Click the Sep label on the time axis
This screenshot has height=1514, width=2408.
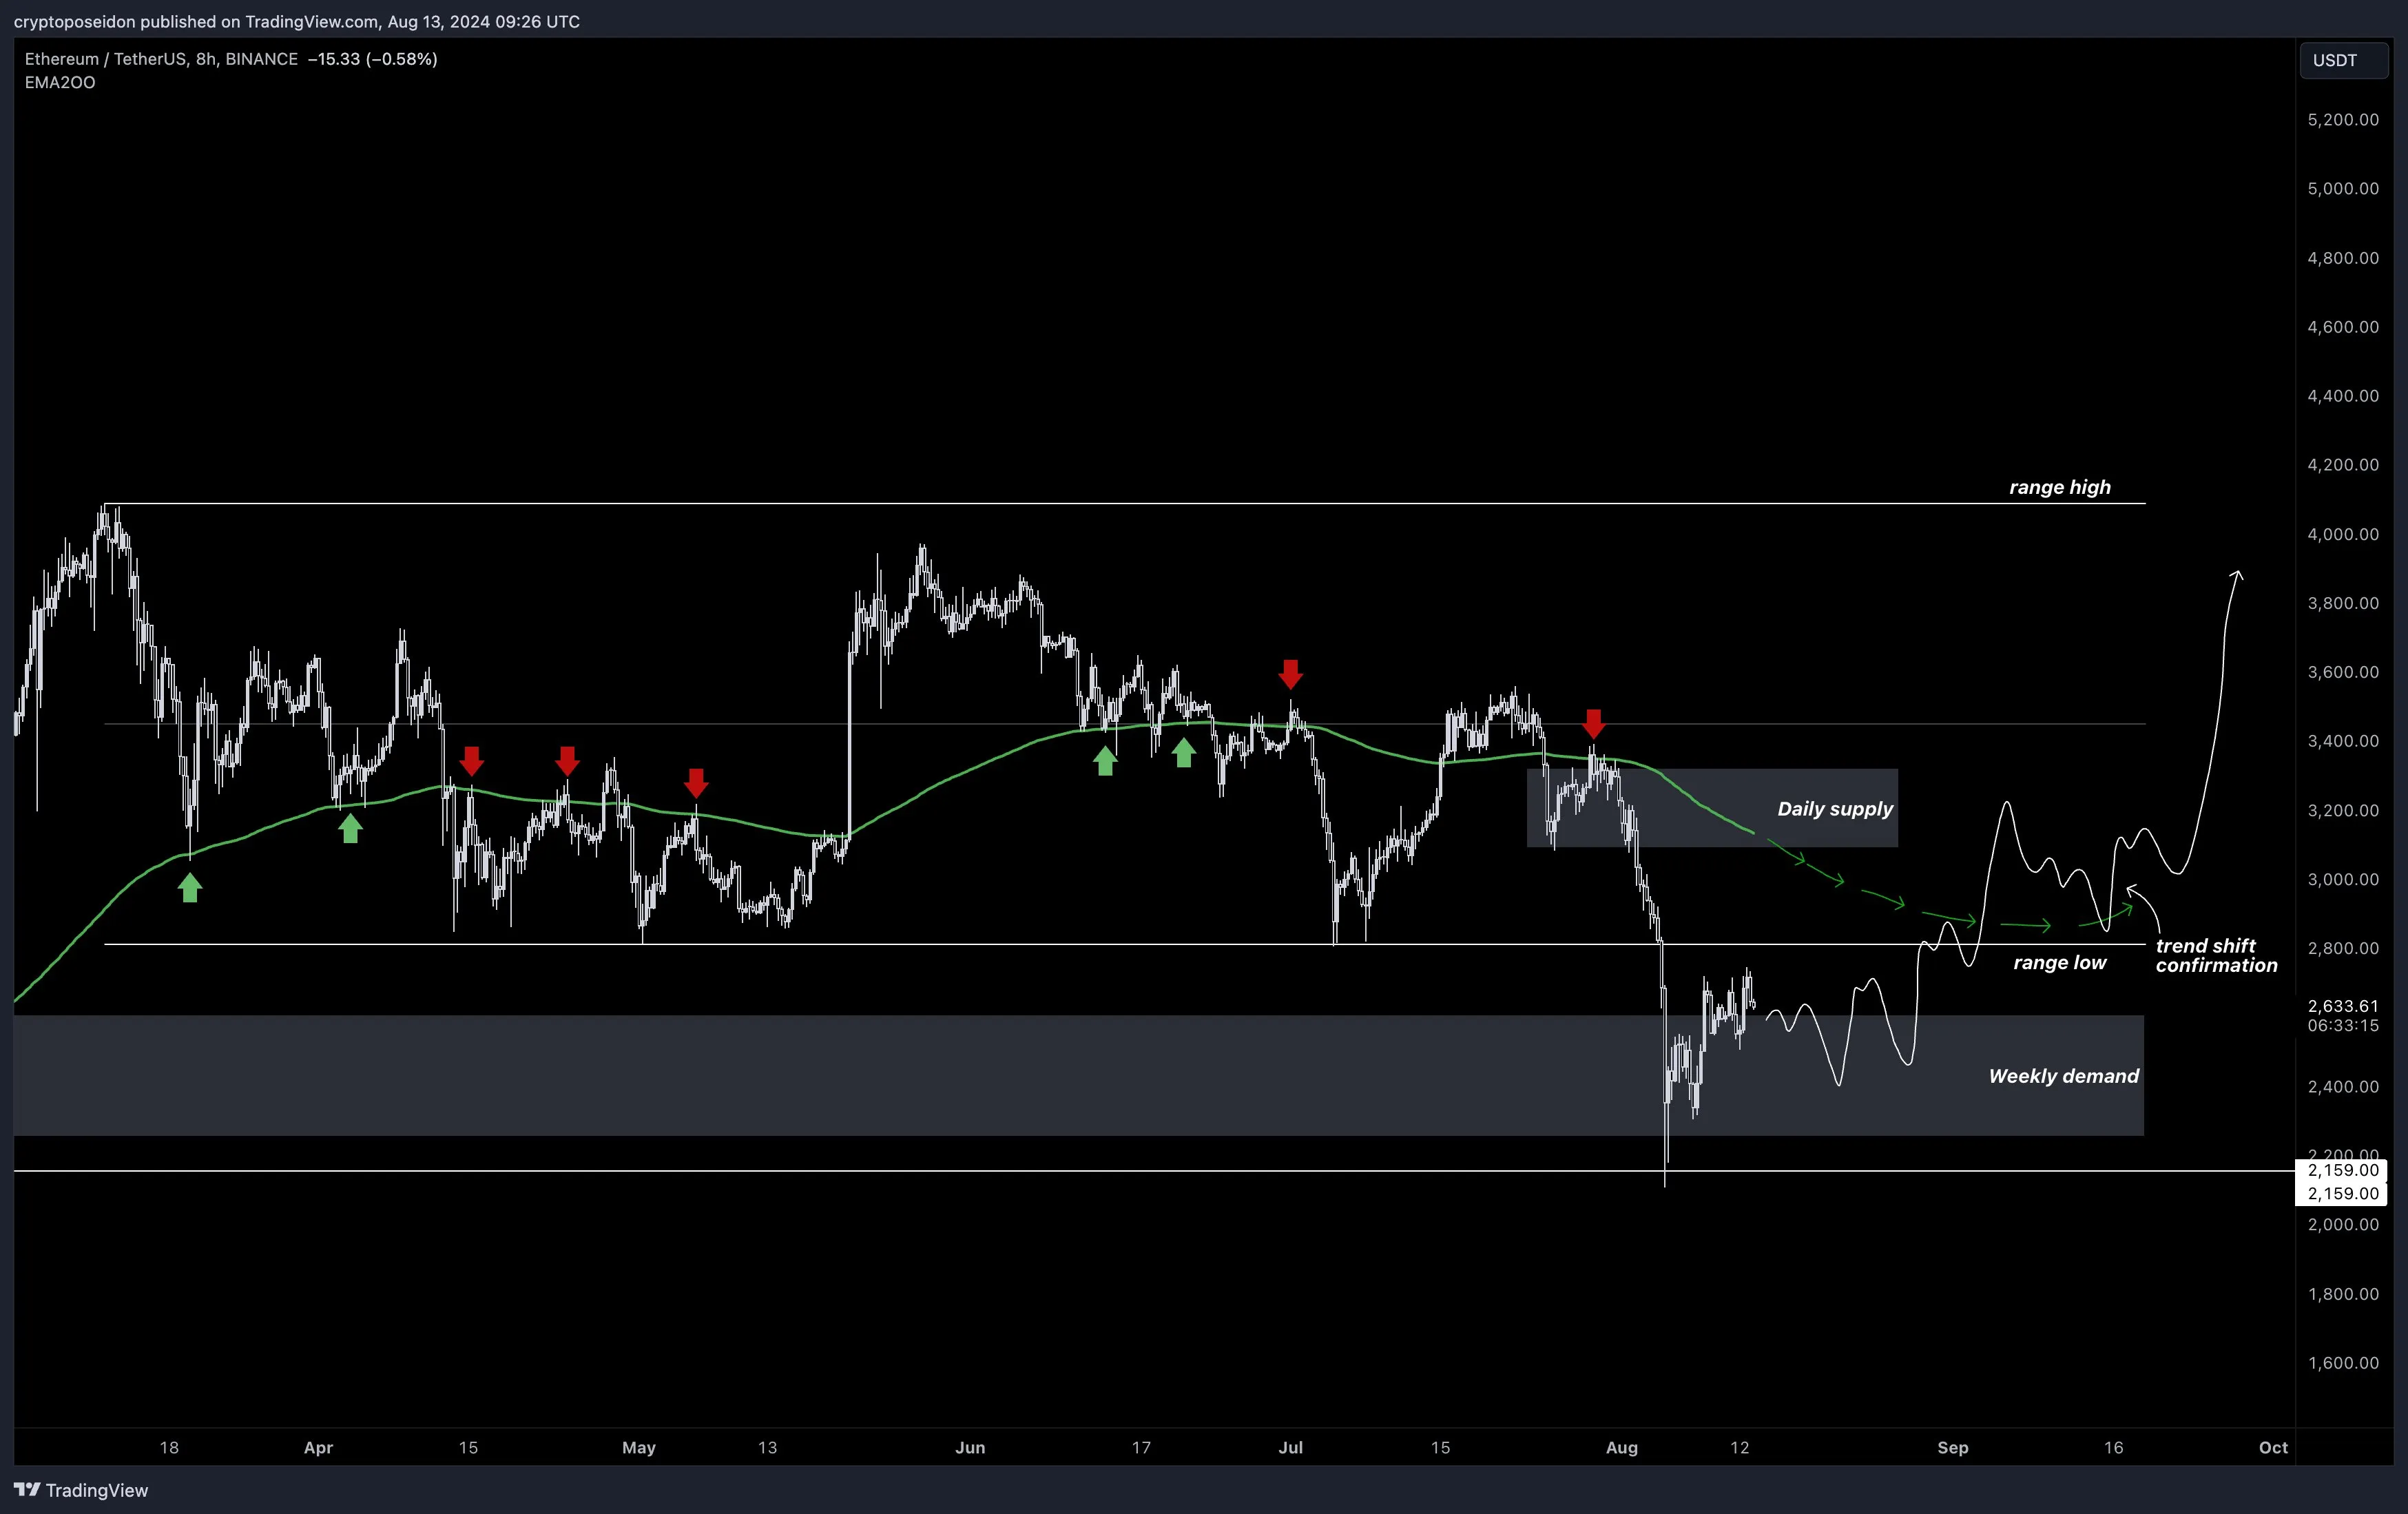(x=1952, y=1447)
